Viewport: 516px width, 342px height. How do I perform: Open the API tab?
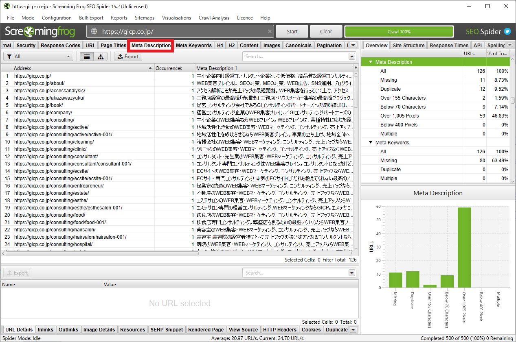tap(478, 45)
